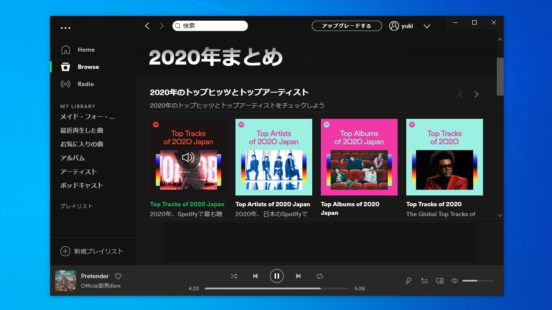
Task: Open アーティスト in library
Action: tap(78, 172)
